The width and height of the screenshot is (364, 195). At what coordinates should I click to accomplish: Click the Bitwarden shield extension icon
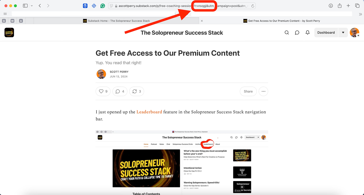(x=85, y=6)
